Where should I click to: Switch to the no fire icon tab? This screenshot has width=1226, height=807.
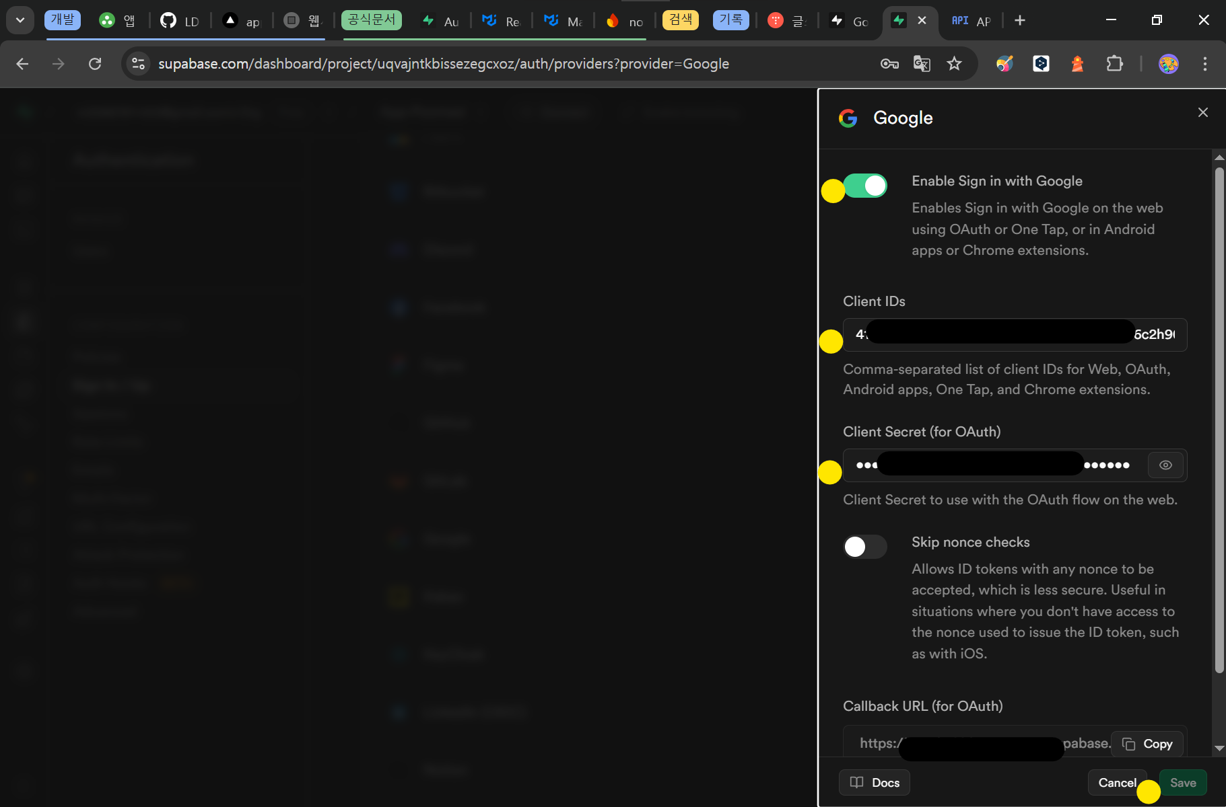[x=625, y=21]
